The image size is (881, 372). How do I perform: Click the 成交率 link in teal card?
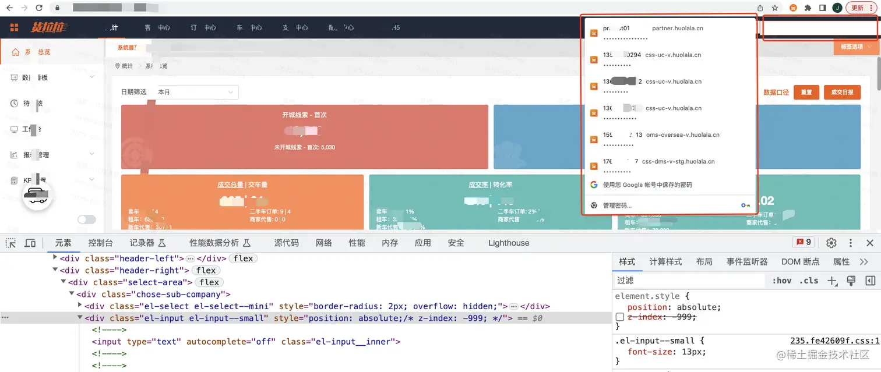click(x=478, y=185)
